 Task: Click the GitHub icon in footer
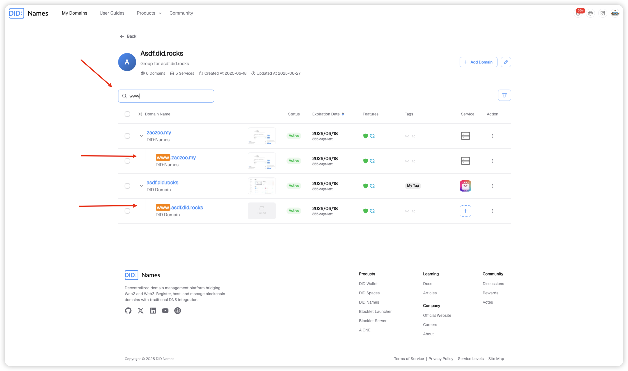(x=128, y=311)
